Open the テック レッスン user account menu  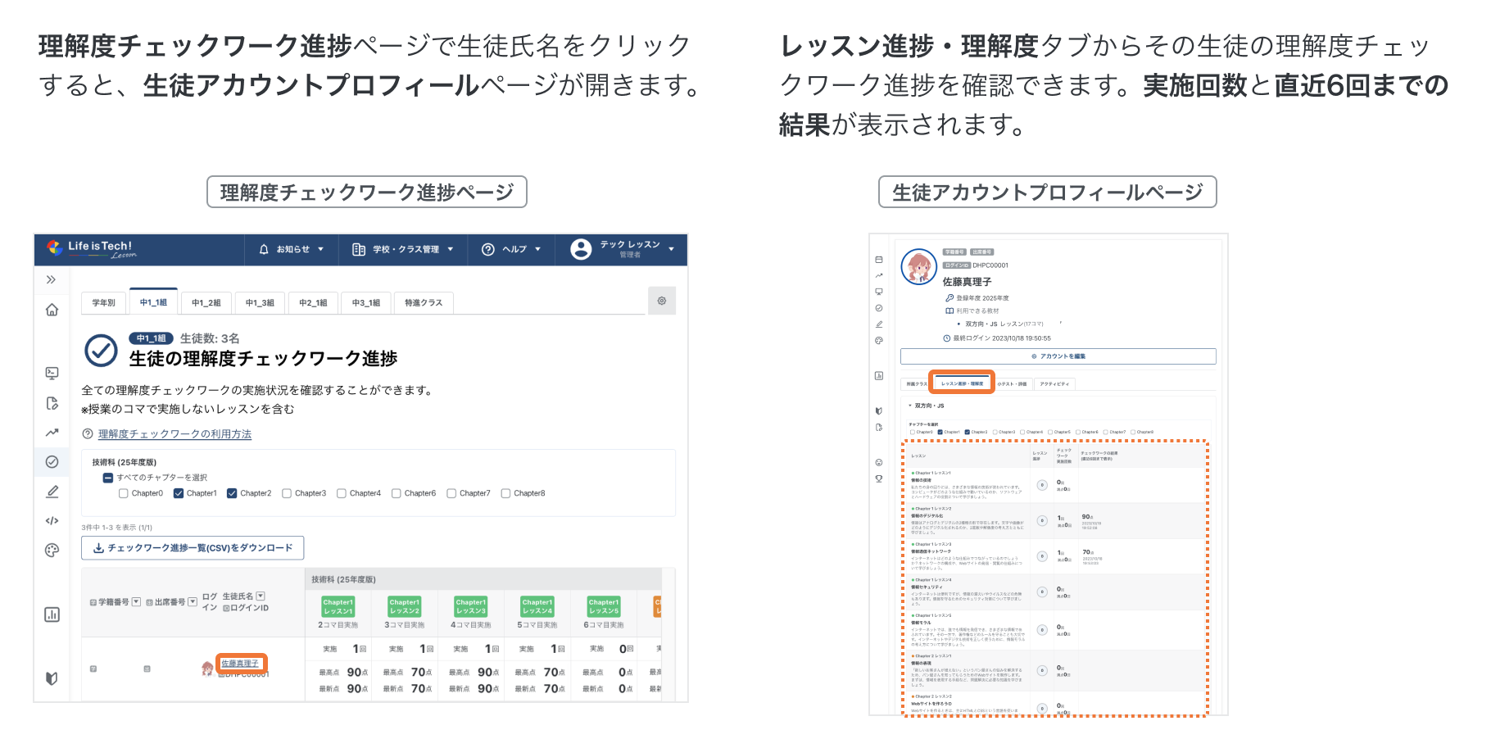[x=622, y=249]
